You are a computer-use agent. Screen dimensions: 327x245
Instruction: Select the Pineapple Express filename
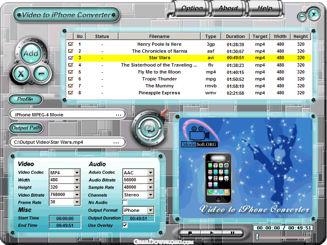pyautogui.click(x=159, y=93)
